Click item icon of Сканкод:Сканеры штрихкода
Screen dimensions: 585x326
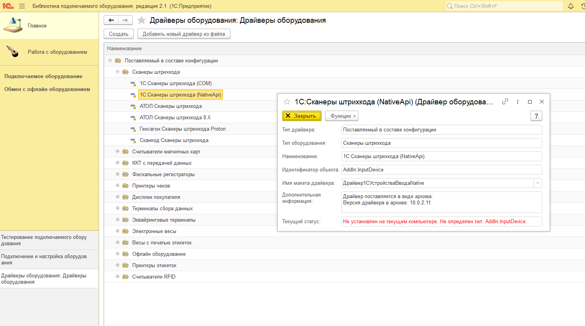click(x=133, y=140)
